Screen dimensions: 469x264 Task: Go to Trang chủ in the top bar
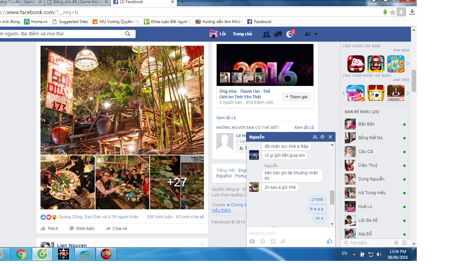[242, 34]
